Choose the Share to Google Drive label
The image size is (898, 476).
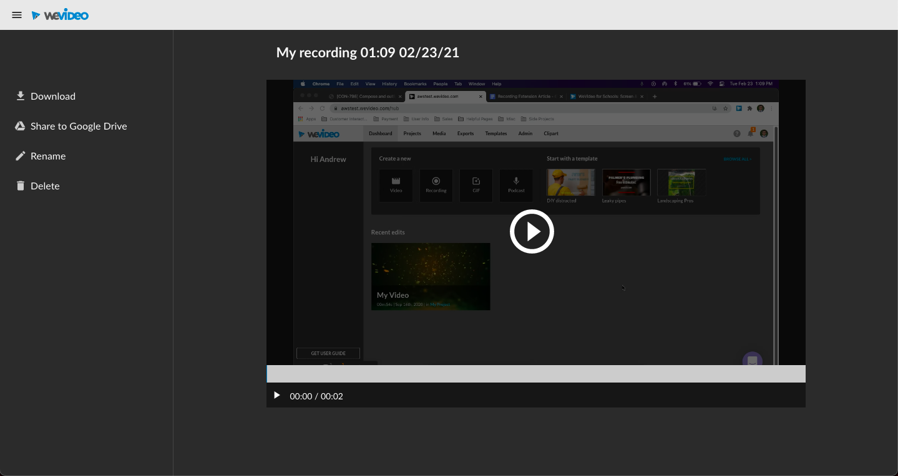click(x=79, y=126)
